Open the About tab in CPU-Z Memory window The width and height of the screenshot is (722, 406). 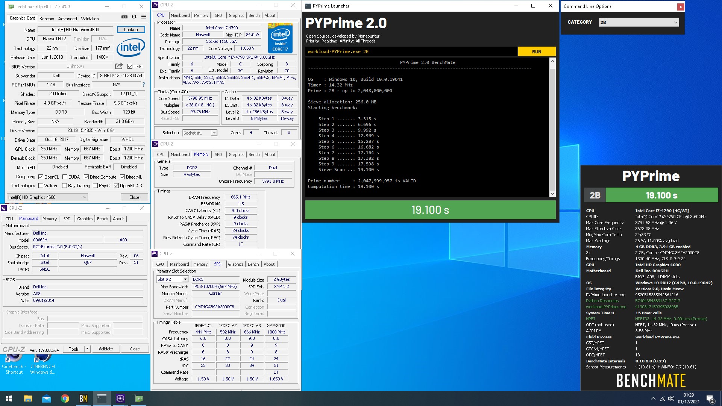270,155
